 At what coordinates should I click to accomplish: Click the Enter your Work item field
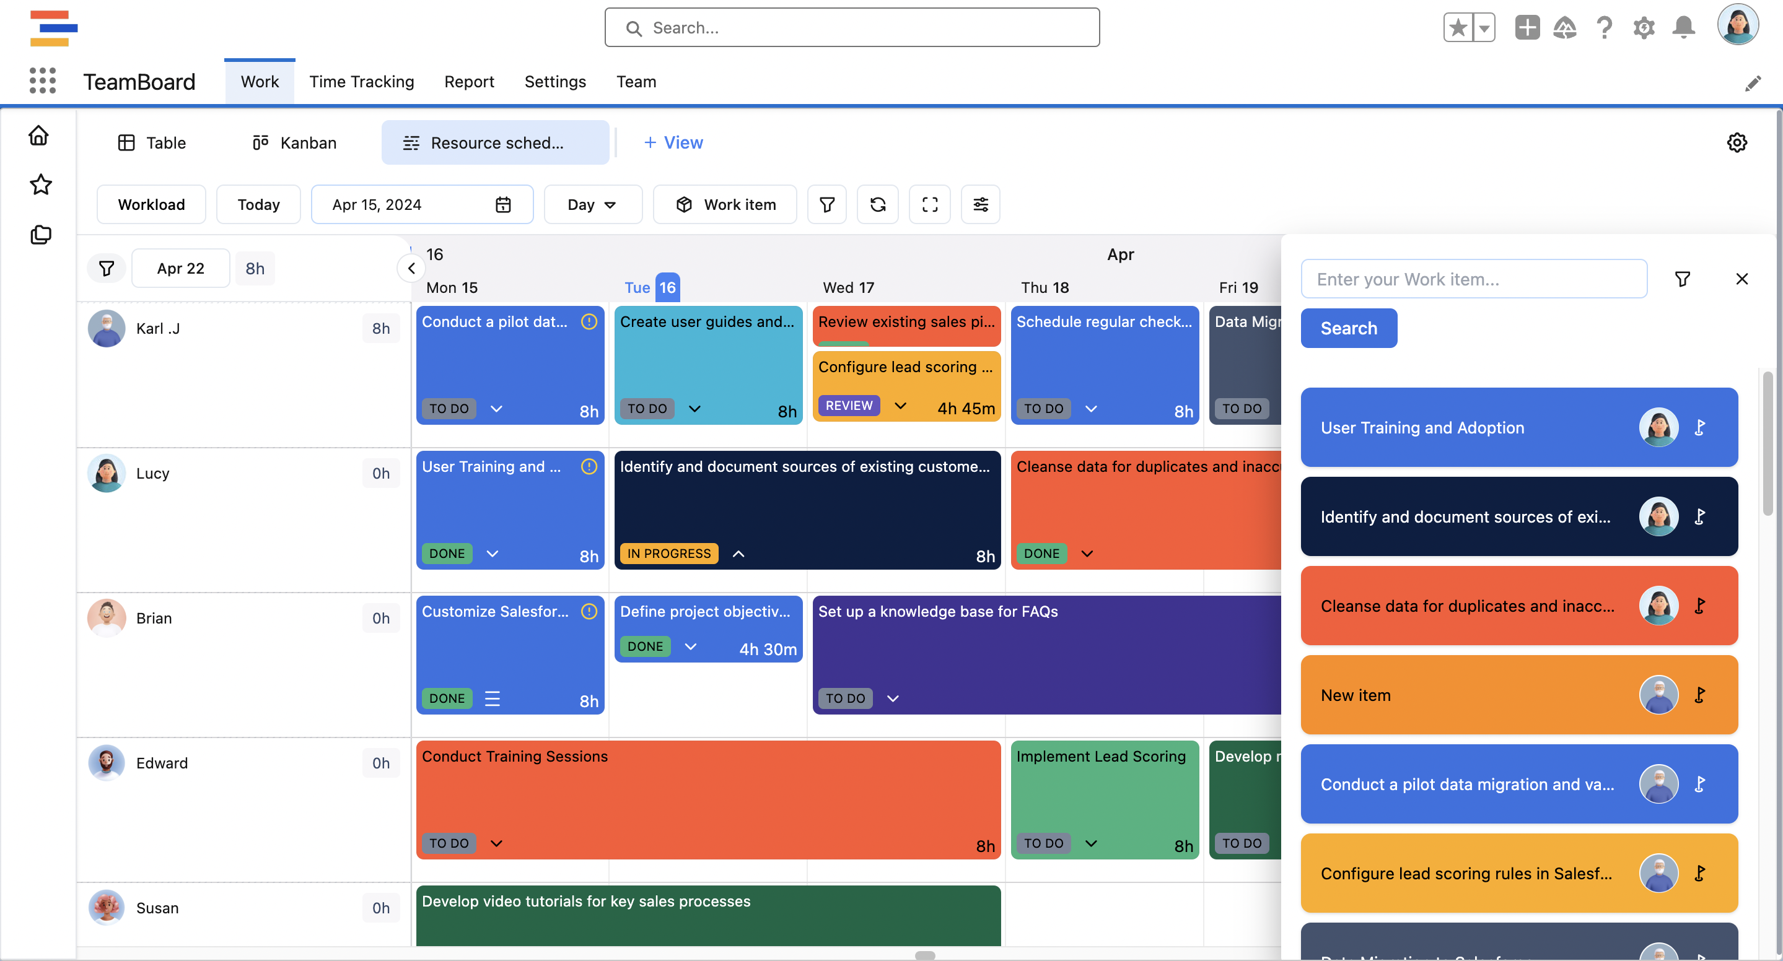[x=1473, y=279]
